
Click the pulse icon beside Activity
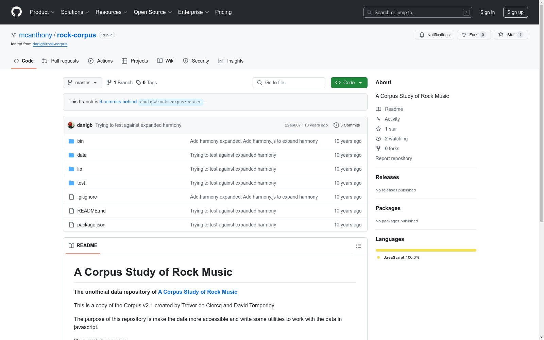[x=378, y=119]
